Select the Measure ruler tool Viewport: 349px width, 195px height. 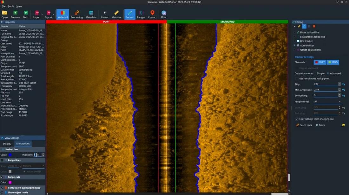point(116,14)
